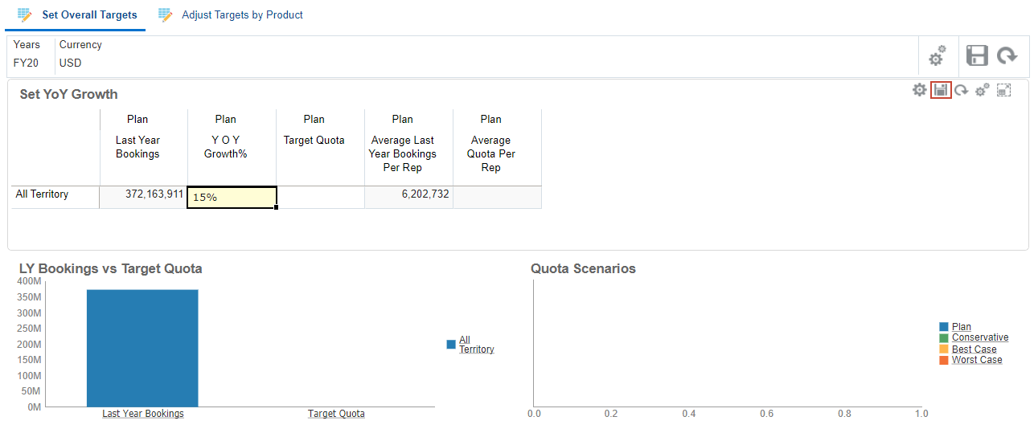Click the Conservative legend link

click(979, 338)
